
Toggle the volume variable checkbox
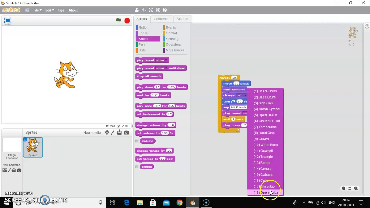[137, 141]
